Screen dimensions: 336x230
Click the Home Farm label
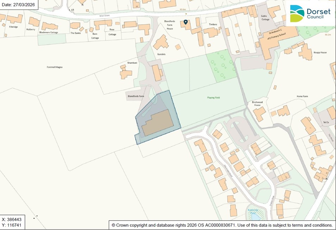pos(302,96)
